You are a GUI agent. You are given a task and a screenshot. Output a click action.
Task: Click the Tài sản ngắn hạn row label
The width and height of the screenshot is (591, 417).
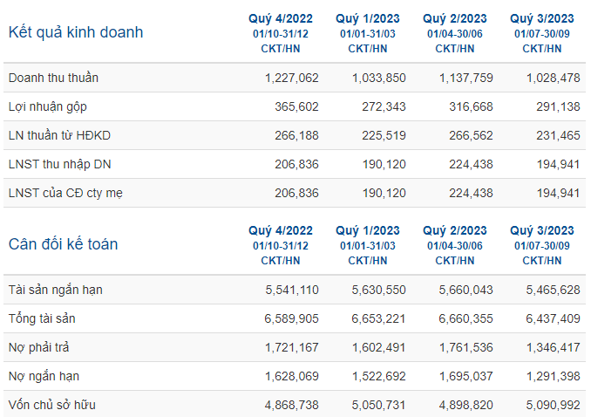click(x=56, y=290)
